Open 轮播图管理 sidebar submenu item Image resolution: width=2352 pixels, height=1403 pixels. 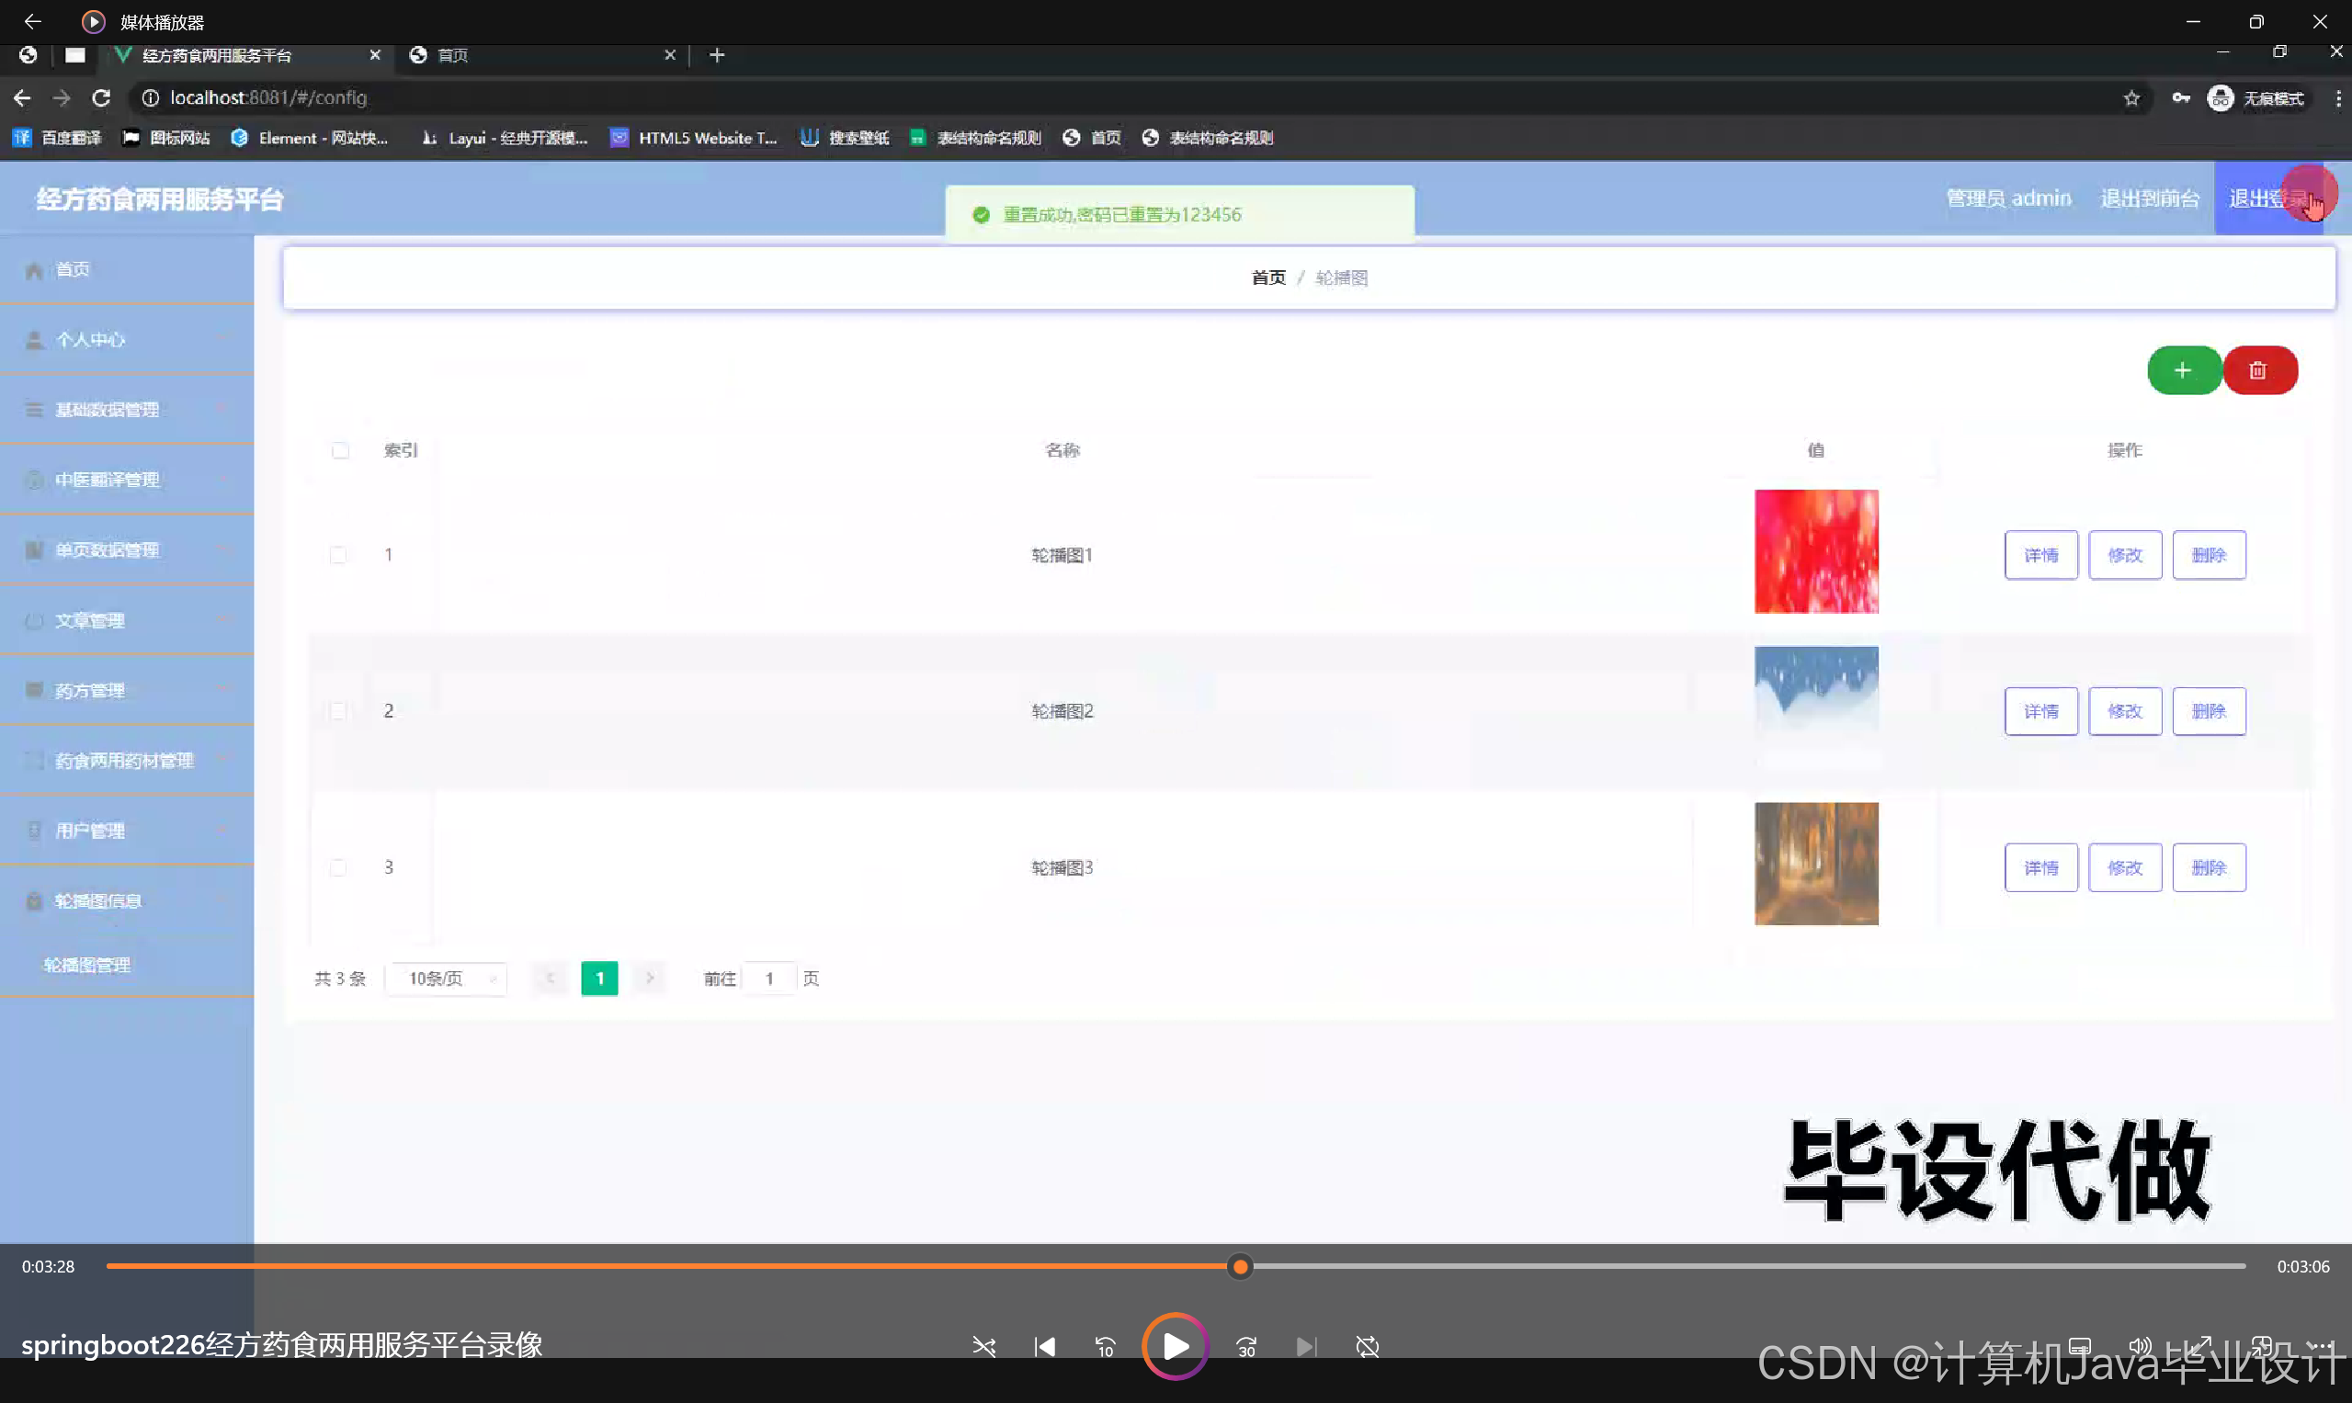pos(87,965)
